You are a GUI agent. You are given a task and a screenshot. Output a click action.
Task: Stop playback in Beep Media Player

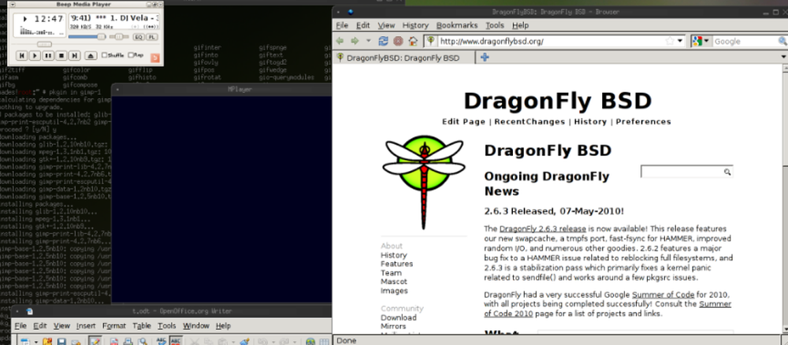click(61, 56)
